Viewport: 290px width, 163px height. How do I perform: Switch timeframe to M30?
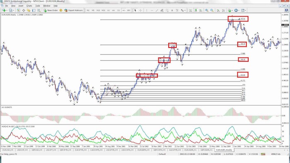tap(103, 10)
